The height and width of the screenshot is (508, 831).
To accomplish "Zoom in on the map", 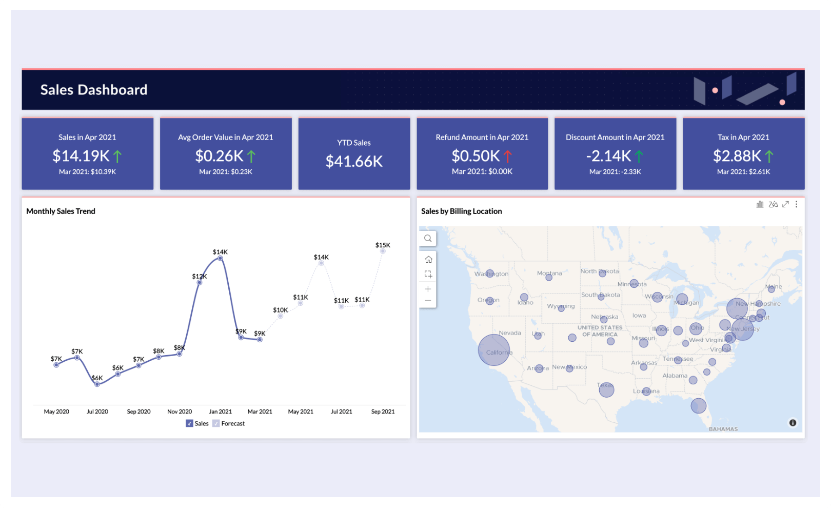I will (428, 289).
